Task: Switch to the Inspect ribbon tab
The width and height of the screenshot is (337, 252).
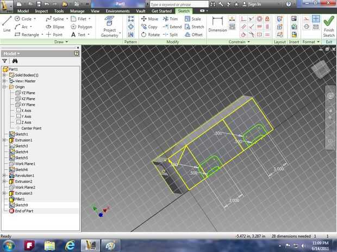Action: [41, 11]
